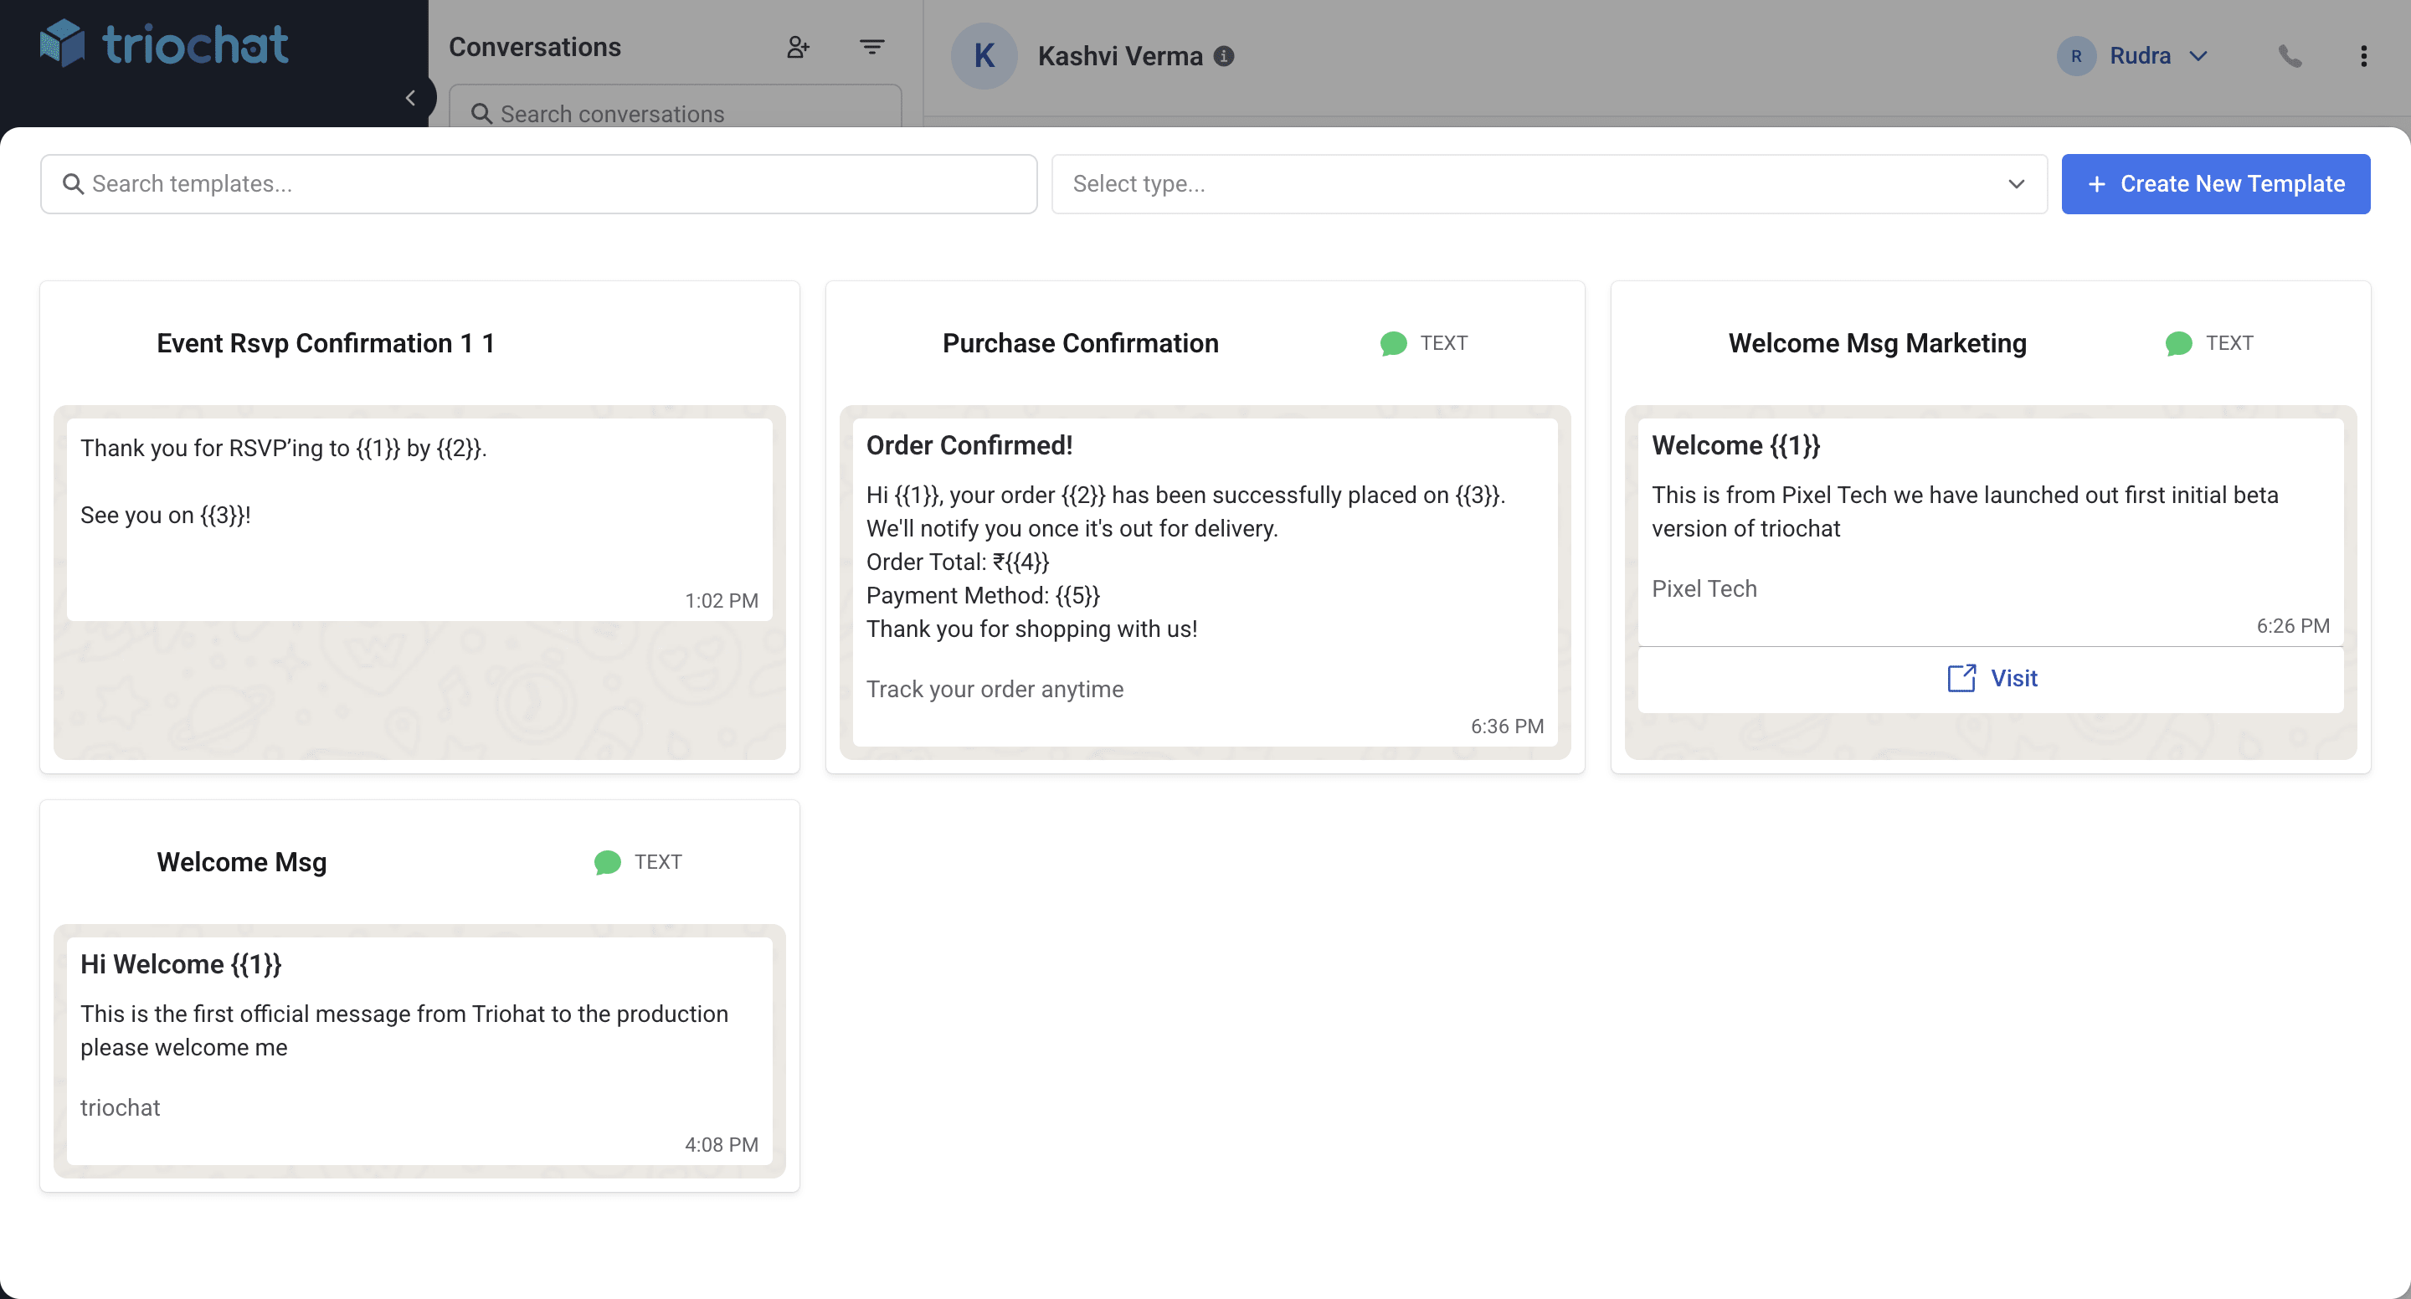Click the conversations filter icon
2411x1299 pixels.
871,46
